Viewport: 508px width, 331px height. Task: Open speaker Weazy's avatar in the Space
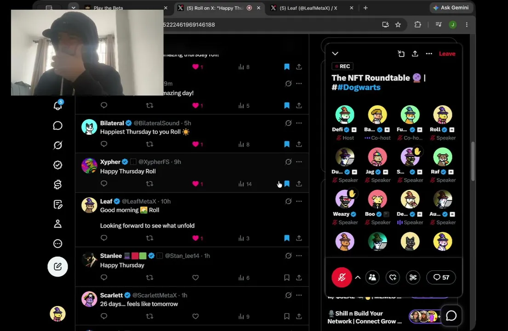pyautogui.click(x=345, y=199)
